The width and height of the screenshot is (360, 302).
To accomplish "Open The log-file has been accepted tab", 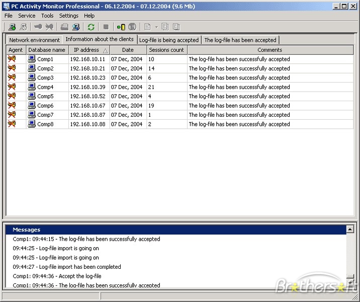I will (x=240, y=40).
